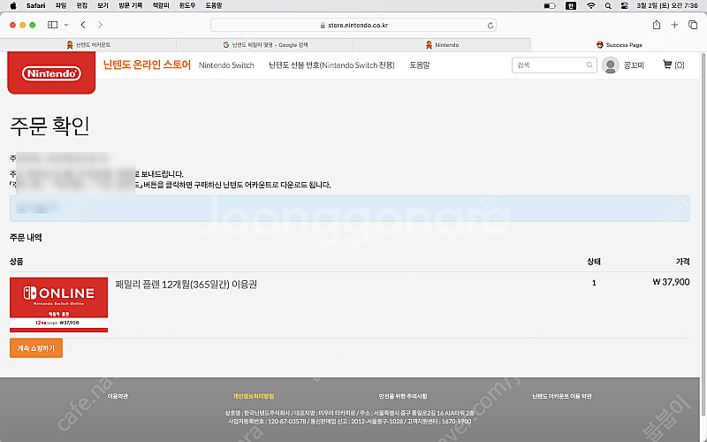Toggle the Safari sidebar
The image size is (707, 442).
click(x=53, y=25)
